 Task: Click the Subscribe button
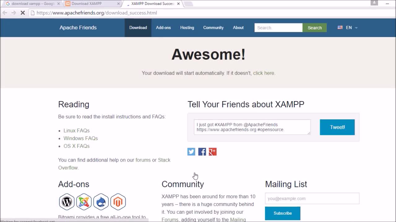coord(282,213)
